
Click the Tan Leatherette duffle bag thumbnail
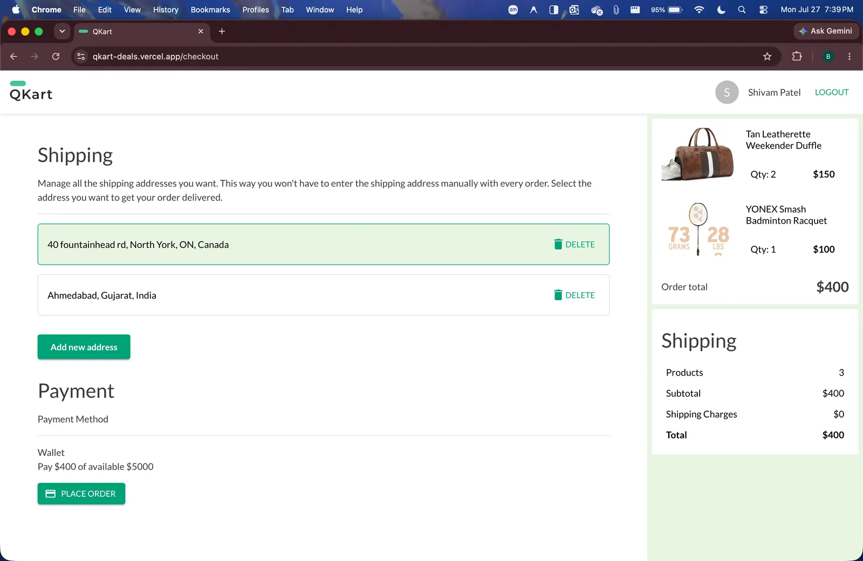(698, 154)
